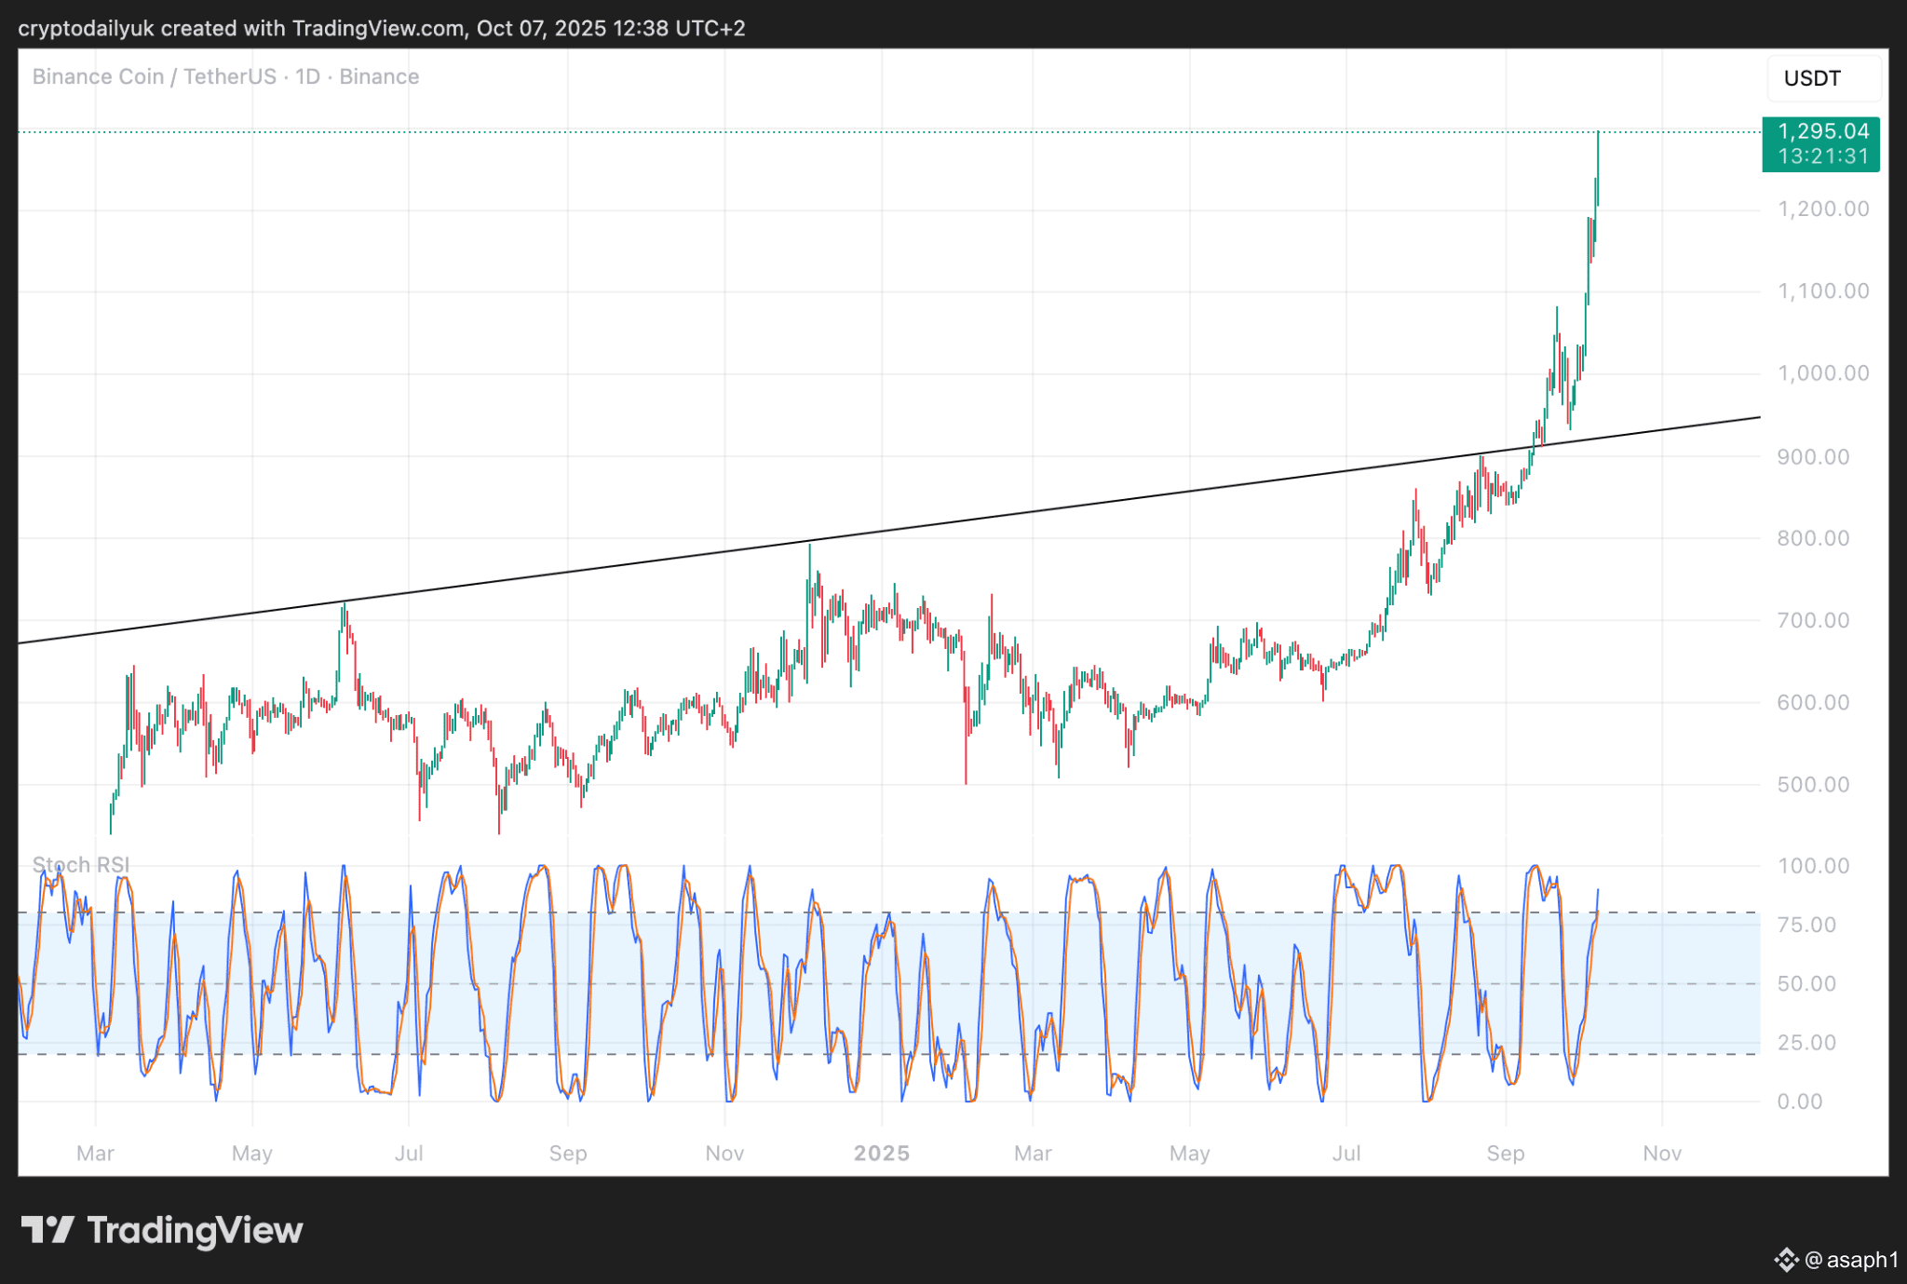Select the Stoch RSI indicator label
1907x1284 pixels.
click(x=81, y=865)
